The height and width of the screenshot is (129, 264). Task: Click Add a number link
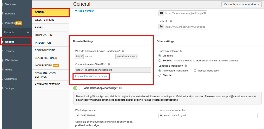click(84, 11)
